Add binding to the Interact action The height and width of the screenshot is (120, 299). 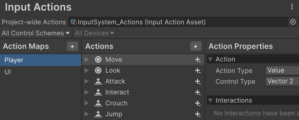tap(198, 92)
